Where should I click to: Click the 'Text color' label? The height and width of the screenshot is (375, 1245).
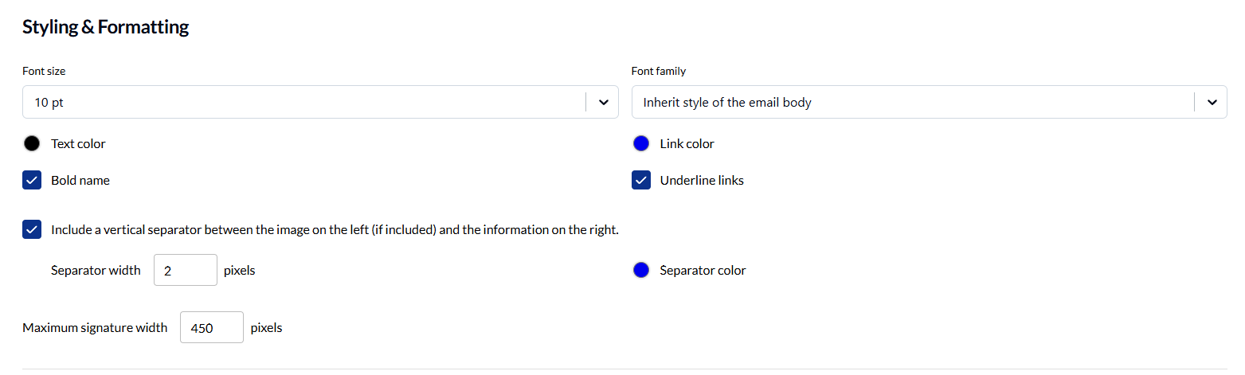(78, 144)
